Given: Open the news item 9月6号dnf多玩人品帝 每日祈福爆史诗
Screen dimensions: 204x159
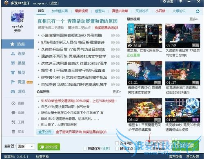Looking at the screenshot, I should (73, 43).
